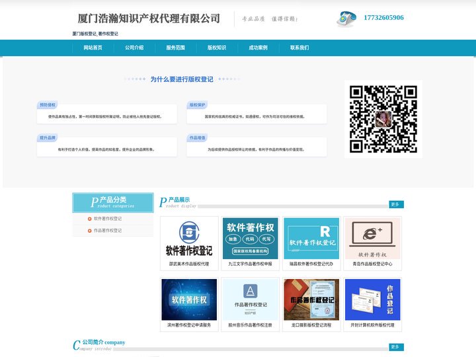
Task: Open 软件著作权登记 category link
Action: pos(108,219)
